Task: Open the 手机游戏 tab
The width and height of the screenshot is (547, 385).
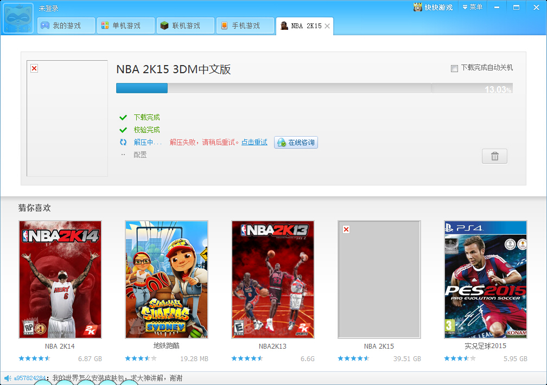Action: click(245, 25)
